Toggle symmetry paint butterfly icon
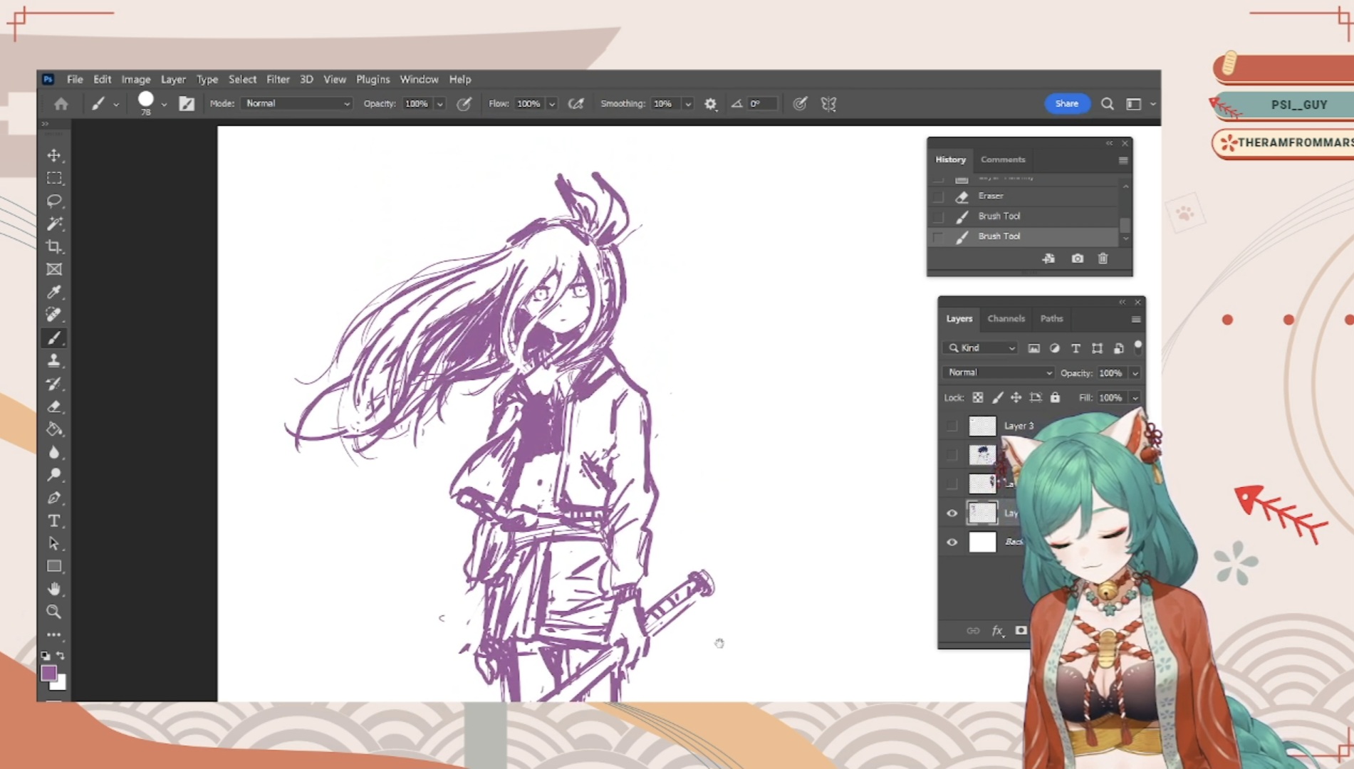Screen dimensions: 1354x769 828,104
